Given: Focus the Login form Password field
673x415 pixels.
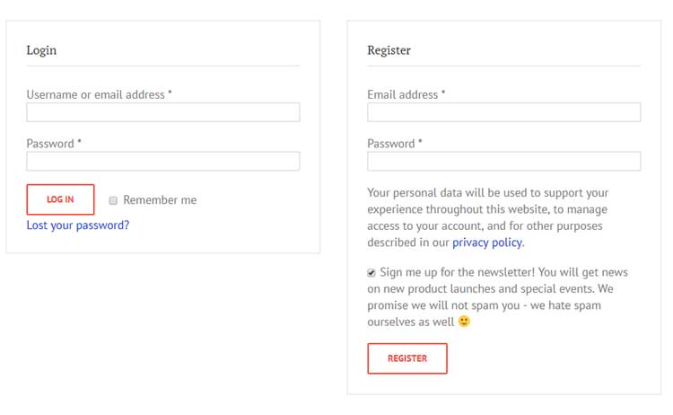Looking at the screenshot, I should (162, 161).
